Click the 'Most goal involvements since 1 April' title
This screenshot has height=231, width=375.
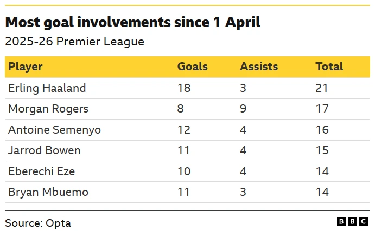tap(133, 22)
